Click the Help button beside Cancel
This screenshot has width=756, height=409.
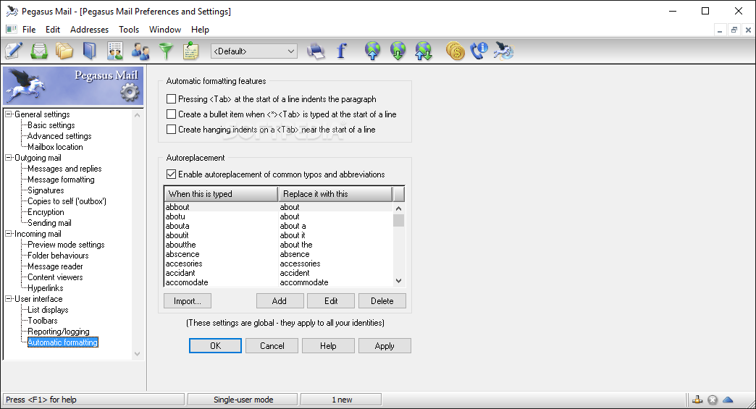pos(328,345)
